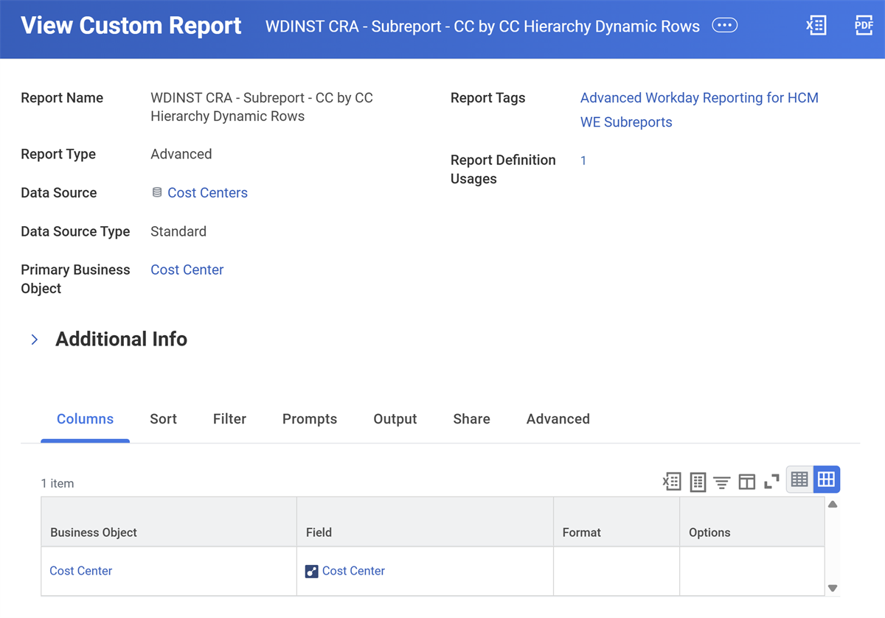Open Cost Center link in Field column

pos(353,571)
